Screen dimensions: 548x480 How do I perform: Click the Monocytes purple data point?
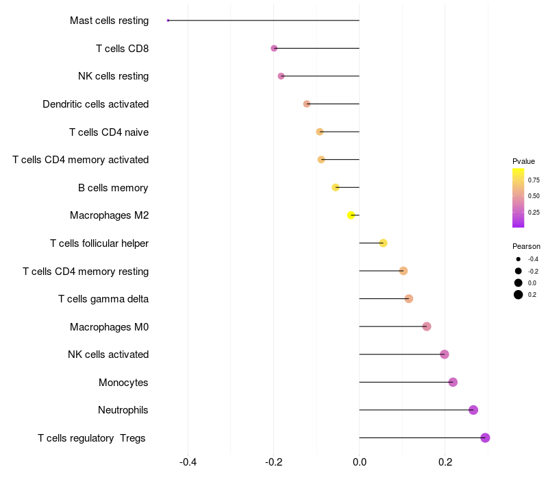tap(453, 382)
